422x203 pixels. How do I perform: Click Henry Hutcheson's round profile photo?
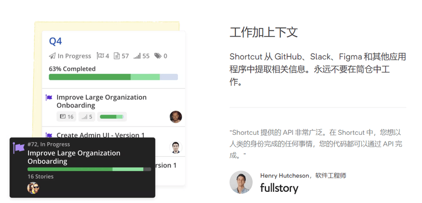[x=241, y=182]
